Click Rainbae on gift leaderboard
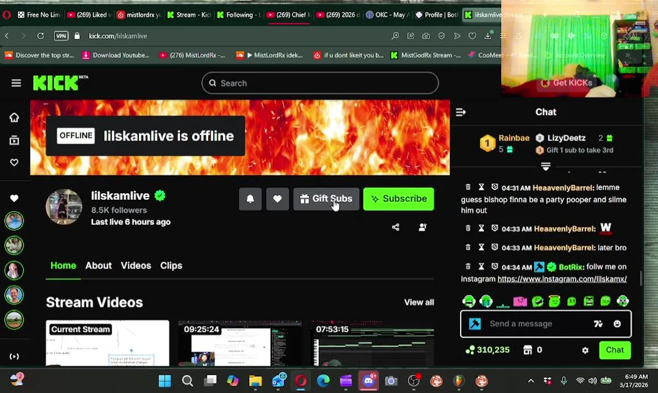This screenshot has height=393, width=658. 514,138
